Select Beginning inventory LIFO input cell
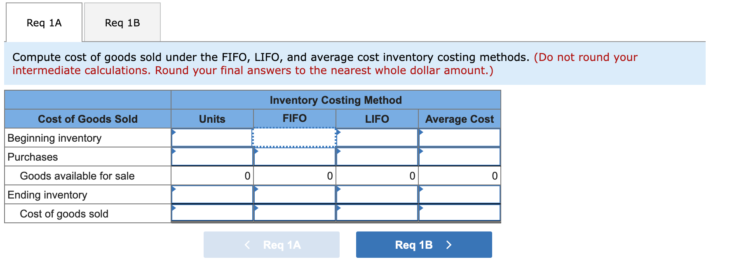The image size is (751, 271). (x=377, y=138)
